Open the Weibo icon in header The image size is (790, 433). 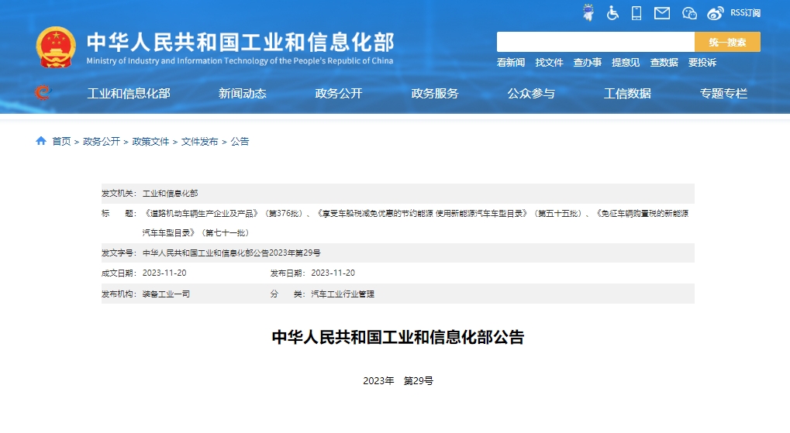(x=716, y=12)
